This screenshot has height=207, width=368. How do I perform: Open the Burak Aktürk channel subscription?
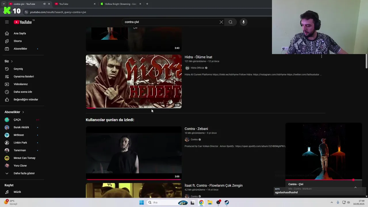(x=22, y=127)
